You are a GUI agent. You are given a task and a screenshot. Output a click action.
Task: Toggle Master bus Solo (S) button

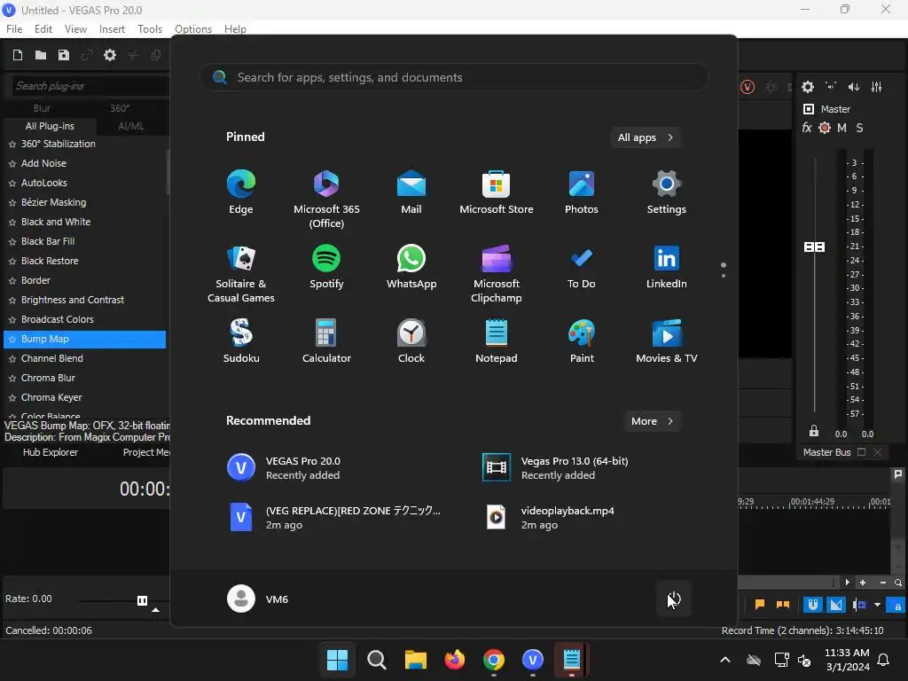pyautogui.click(x=859, y=128)
